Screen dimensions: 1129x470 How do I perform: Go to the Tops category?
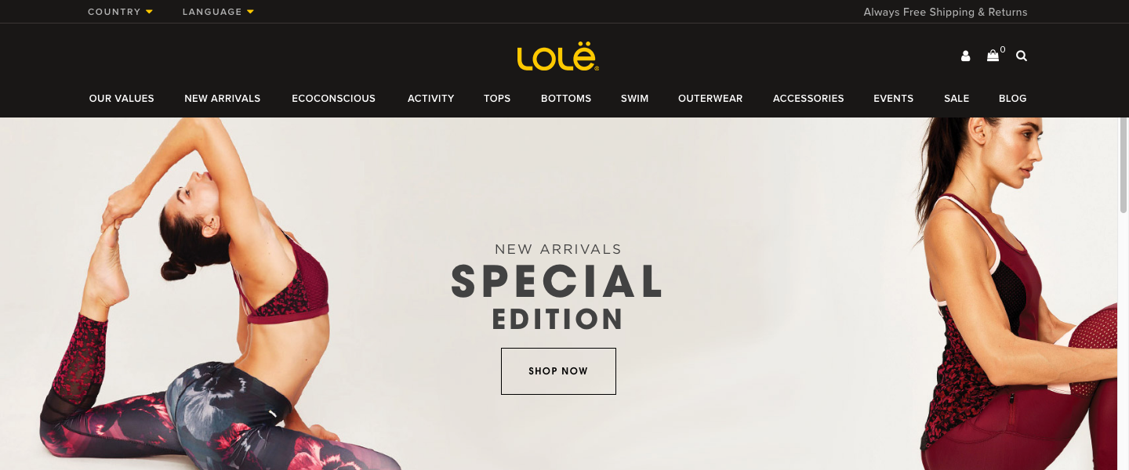point(497,99)
